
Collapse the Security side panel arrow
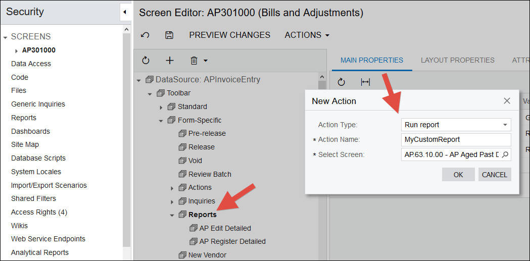125,12
